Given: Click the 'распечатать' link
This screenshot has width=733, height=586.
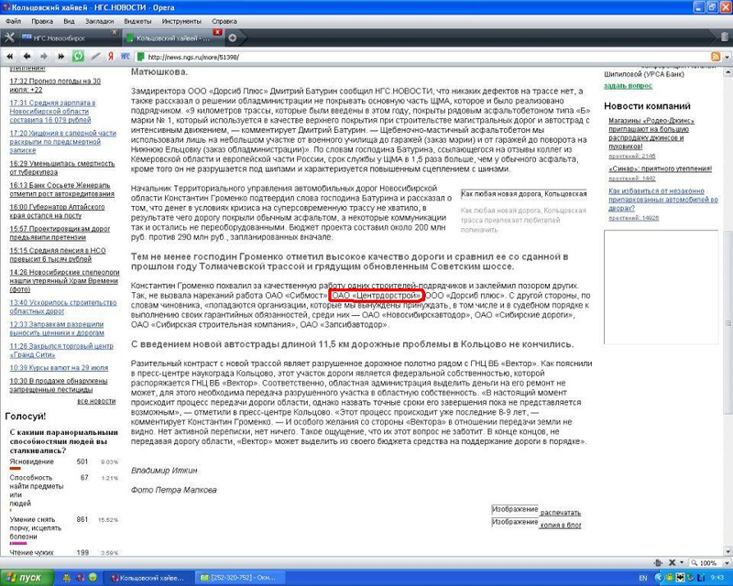Looking at the screenshot, I should [x=561, y=513].
